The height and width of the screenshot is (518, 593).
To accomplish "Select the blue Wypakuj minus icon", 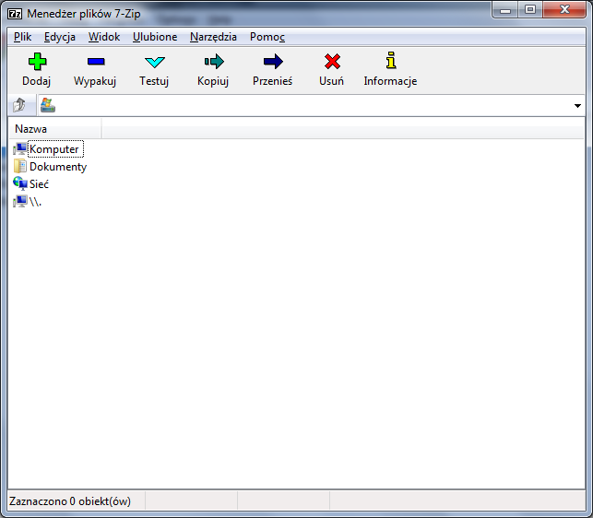I will point(96,61).
